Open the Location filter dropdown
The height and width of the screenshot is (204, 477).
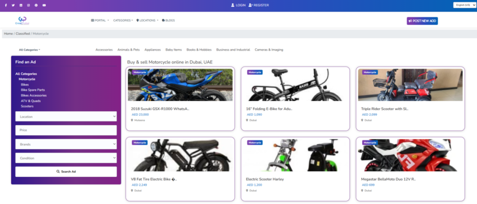point(66,116)
